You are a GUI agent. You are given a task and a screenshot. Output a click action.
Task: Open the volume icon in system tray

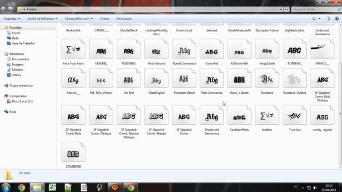coord(315,188)
